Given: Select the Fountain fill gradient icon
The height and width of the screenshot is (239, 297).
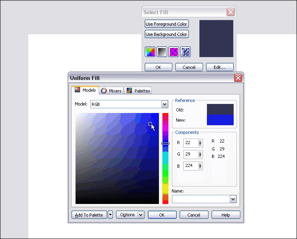Looking at the screenshot, I should tap(162, 52).
